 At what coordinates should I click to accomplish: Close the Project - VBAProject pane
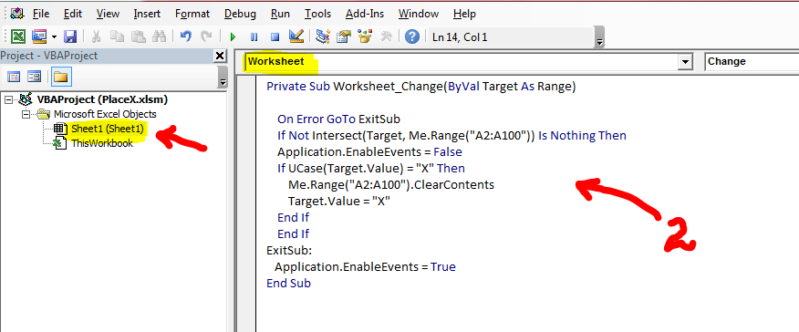[219, 56]
